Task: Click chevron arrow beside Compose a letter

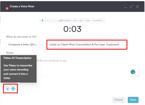Action: coord(41,45)
